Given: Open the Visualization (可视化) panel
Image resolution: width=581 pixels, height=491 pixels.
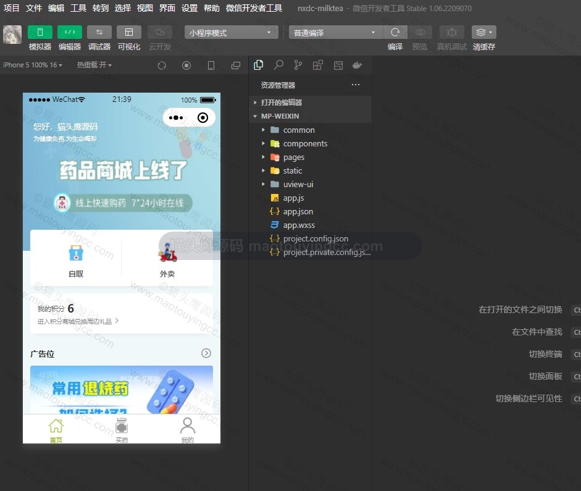Looking at the screenshot, I should 129,32.
